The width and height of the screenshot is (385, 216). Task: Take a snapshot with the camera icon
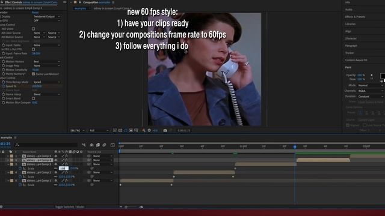165,131
